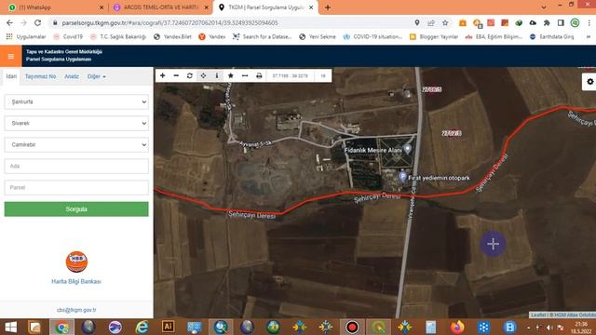Switch to the İdari tab

(11, 76)
